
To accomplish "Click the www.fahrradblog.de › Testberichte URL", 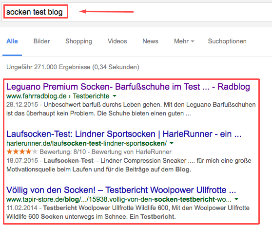I will [x=58, y=96].
